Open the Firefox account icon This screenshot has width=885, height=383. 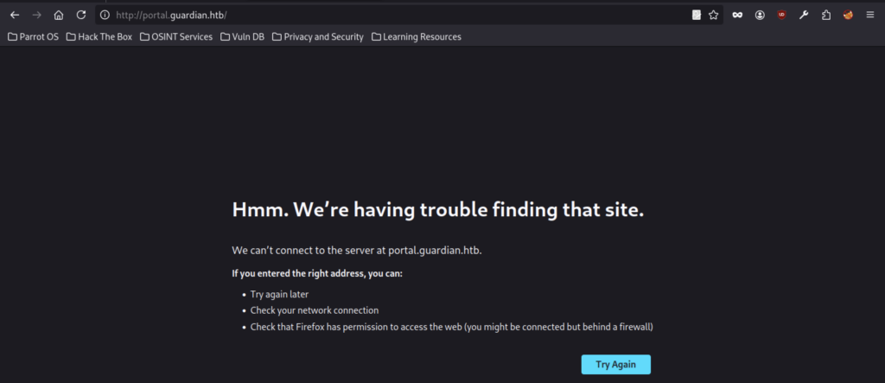coord(760,15)
